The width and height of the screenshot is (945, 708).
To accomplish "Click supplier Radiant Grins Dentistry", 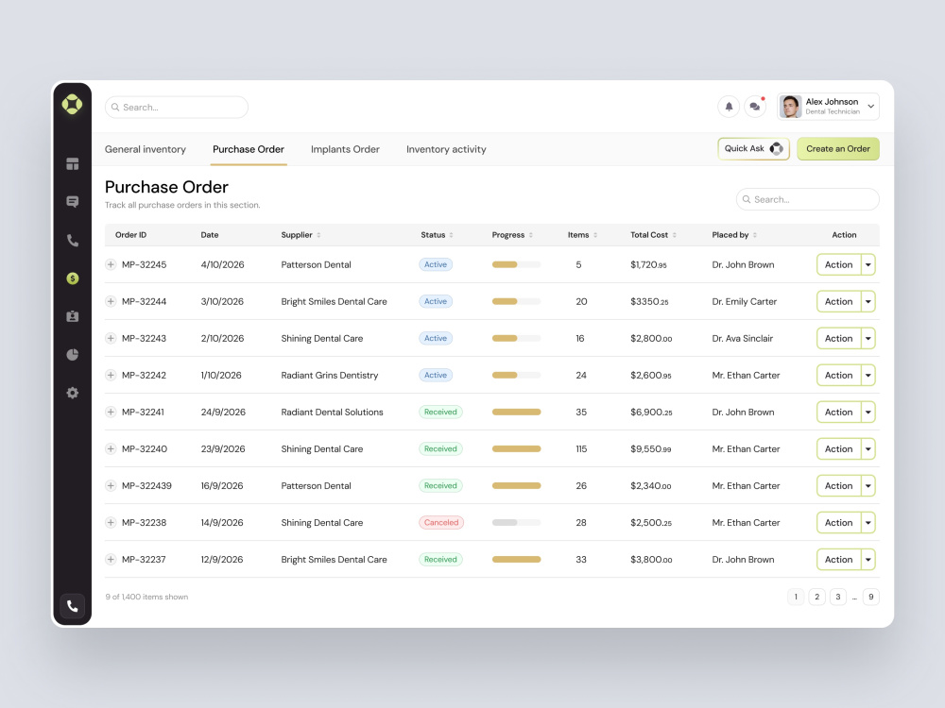I will coord(330,375).
